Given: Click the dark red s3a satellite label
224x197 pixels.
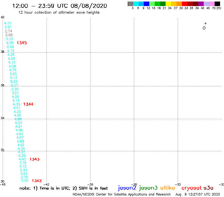Looking at the screenshot, I should point(209,188).
